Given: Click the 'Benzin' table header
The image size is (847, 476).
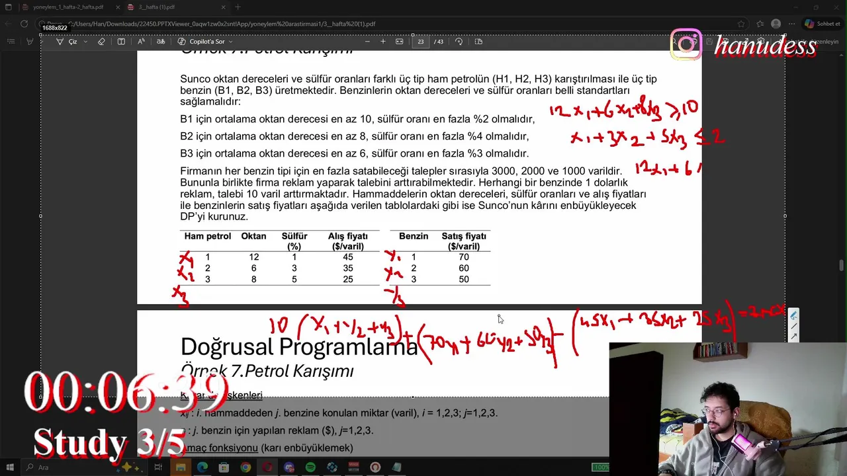Looking at the screenshot, I should (414, 236).
